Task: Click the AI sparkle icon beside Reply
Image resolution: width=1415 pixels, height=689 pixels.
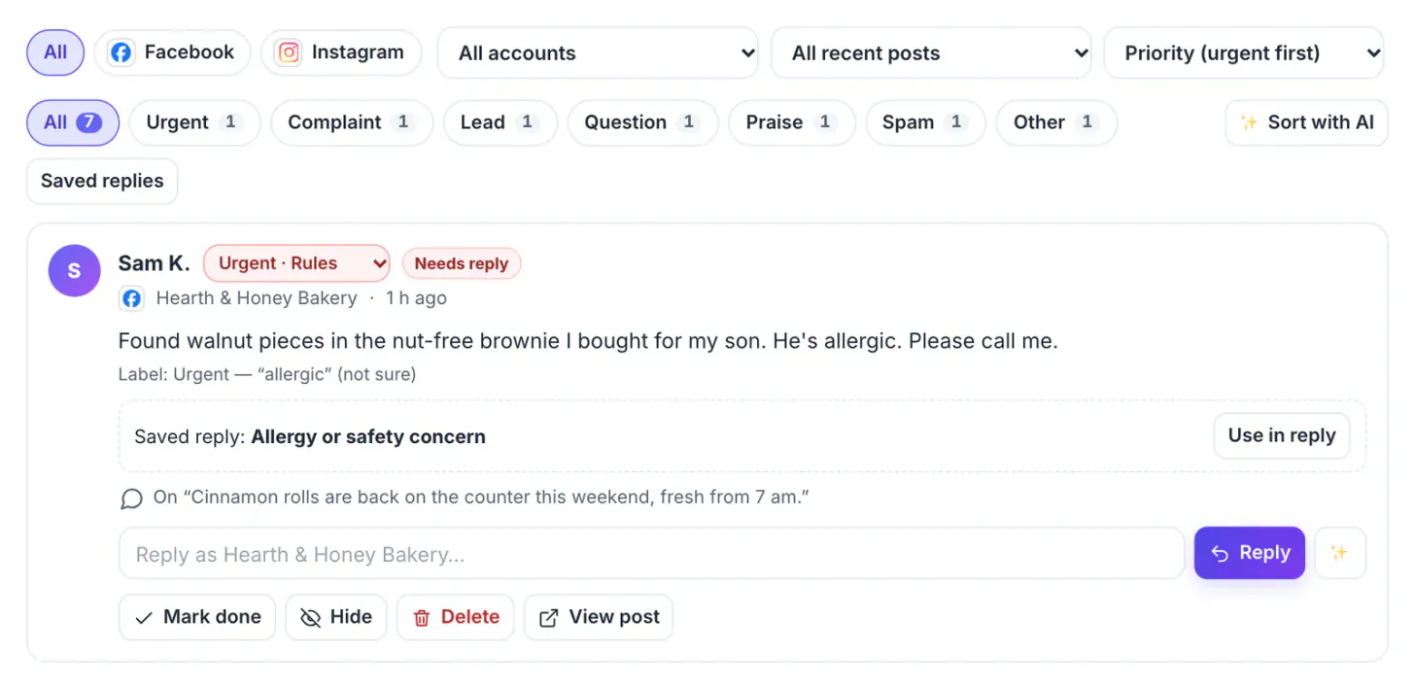Action: [1340, 553]
